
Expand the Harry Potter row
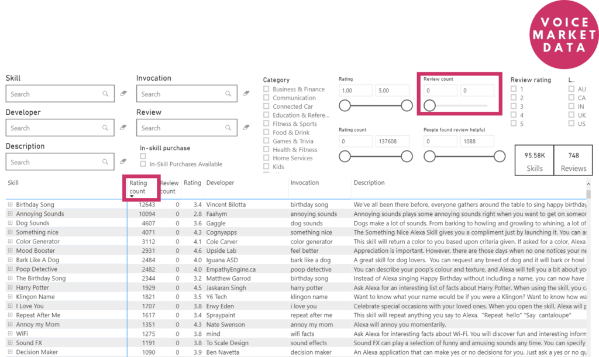(x=11, y=287)
